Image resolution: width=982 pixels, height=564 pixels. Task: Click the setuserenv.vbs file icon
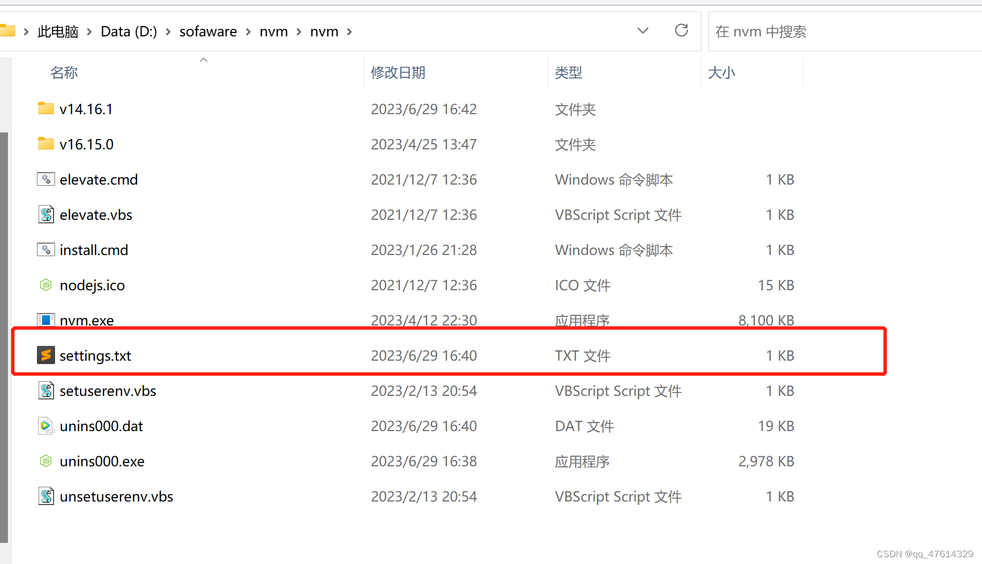(46, 390)
